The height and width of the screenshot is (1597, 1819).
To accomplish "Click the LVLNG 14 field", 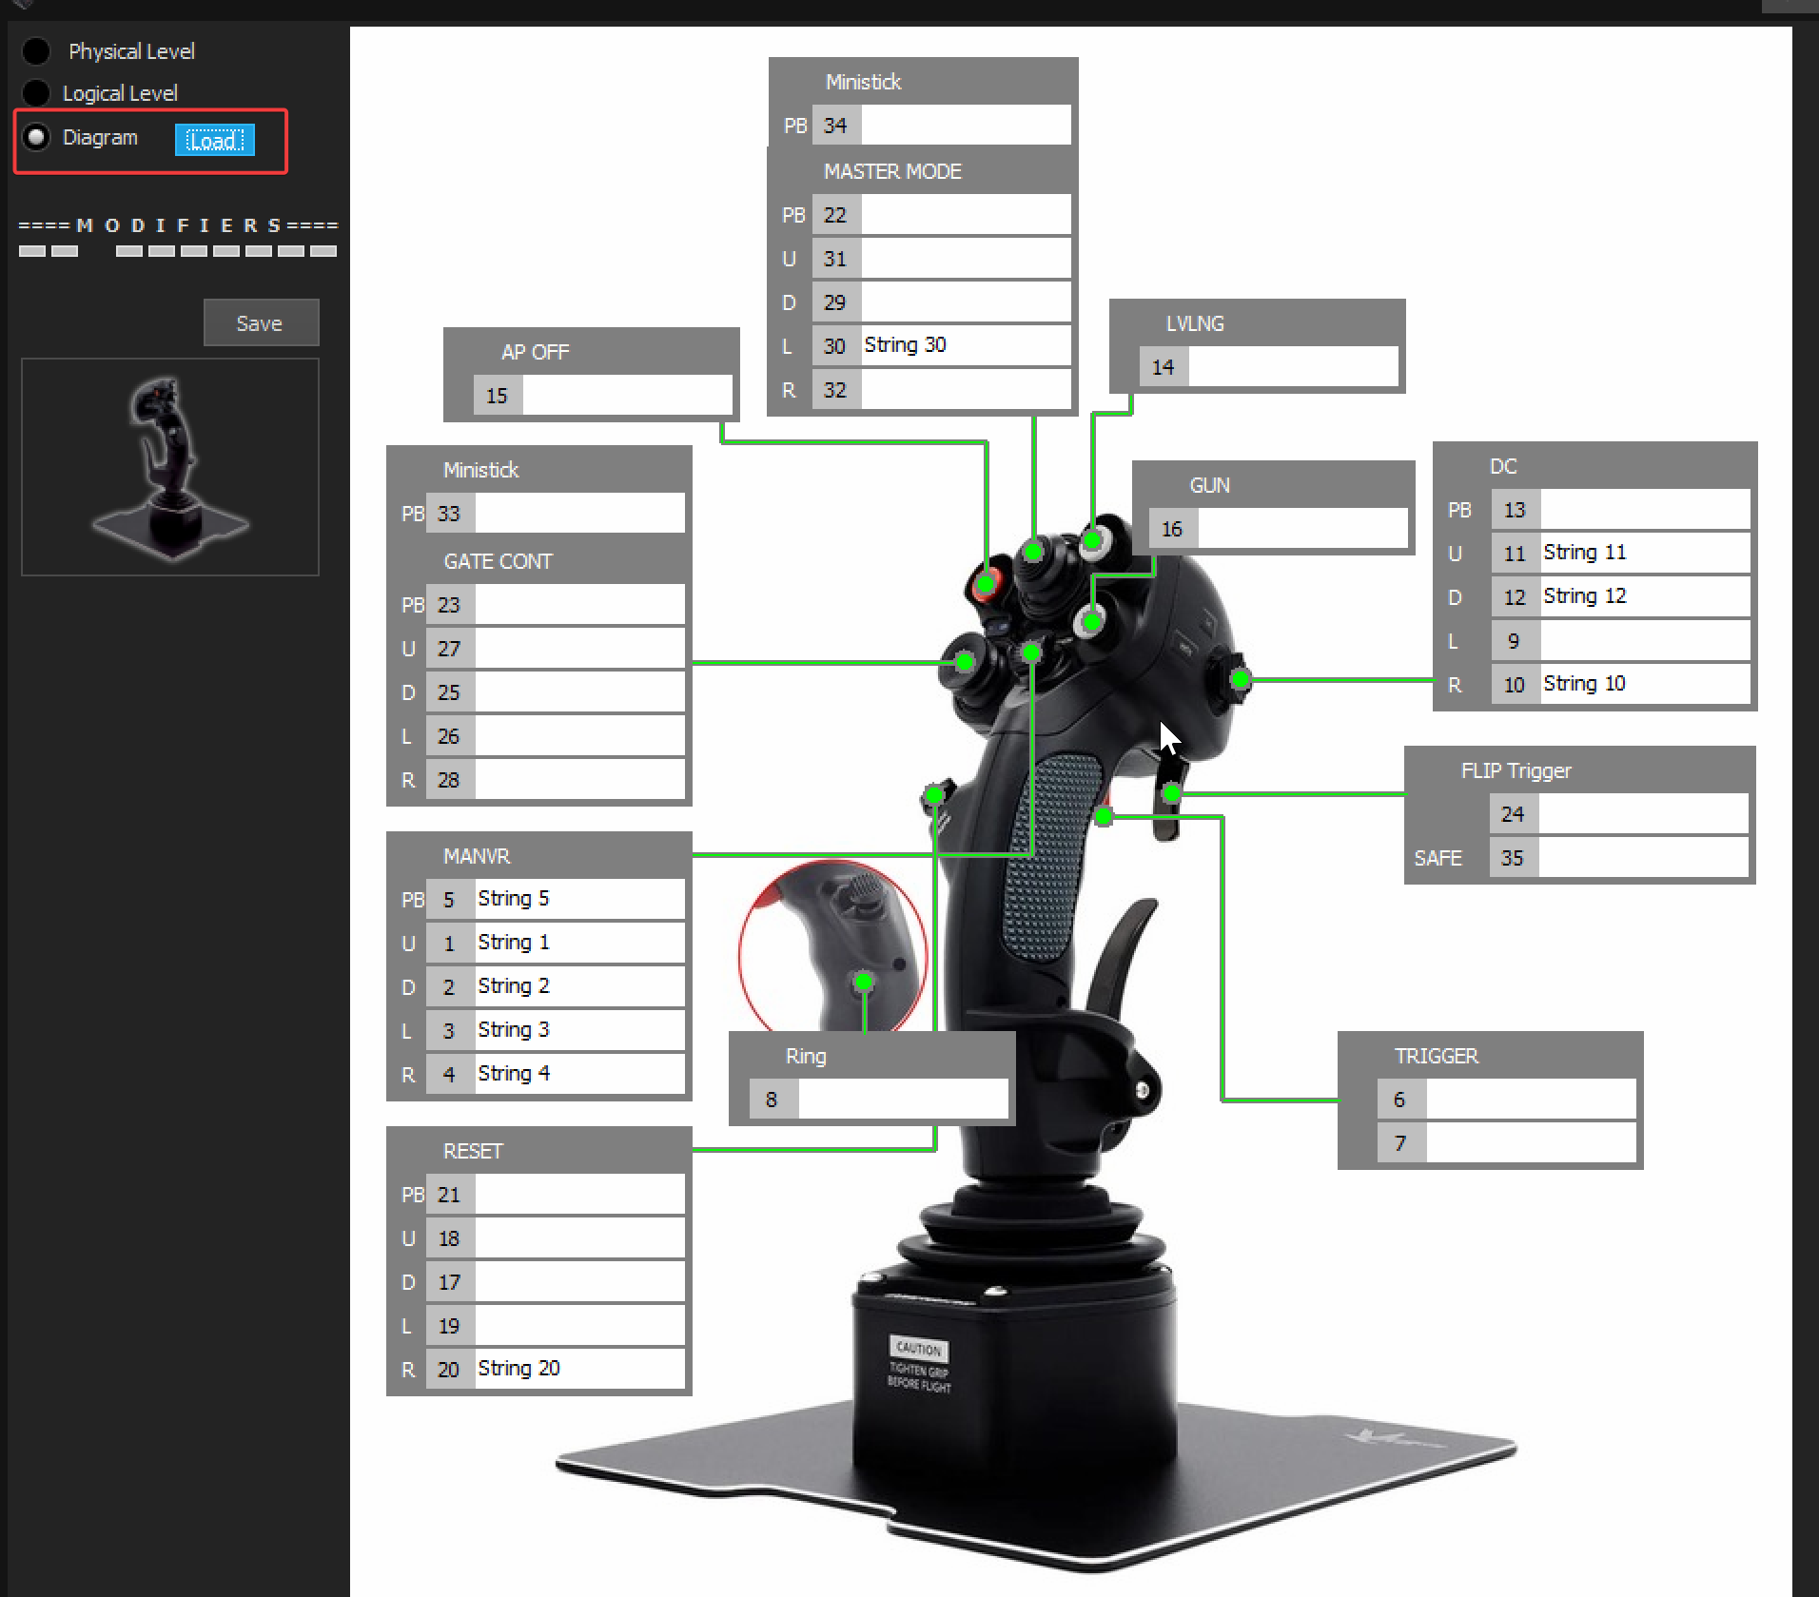I will 1293,366.
